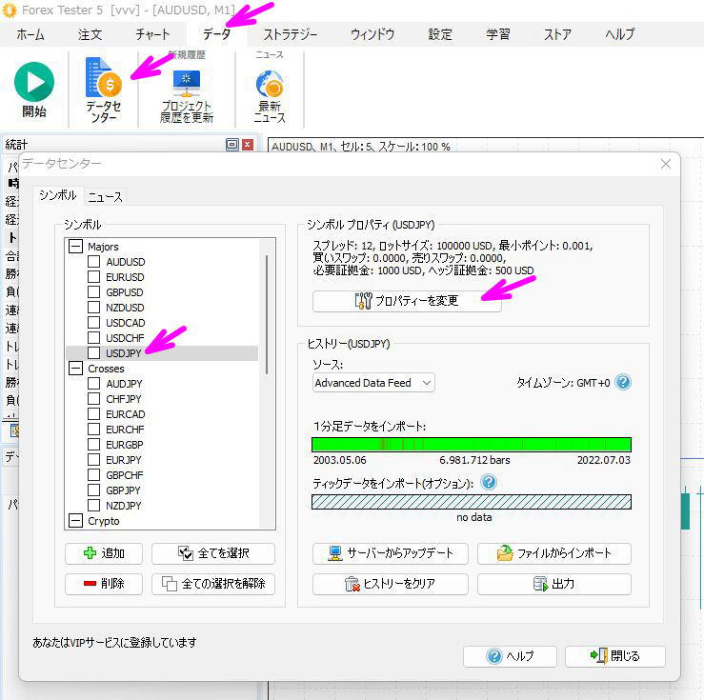Open the Advanced Data Feed source dropdown
704x700 pixels.
373,383
